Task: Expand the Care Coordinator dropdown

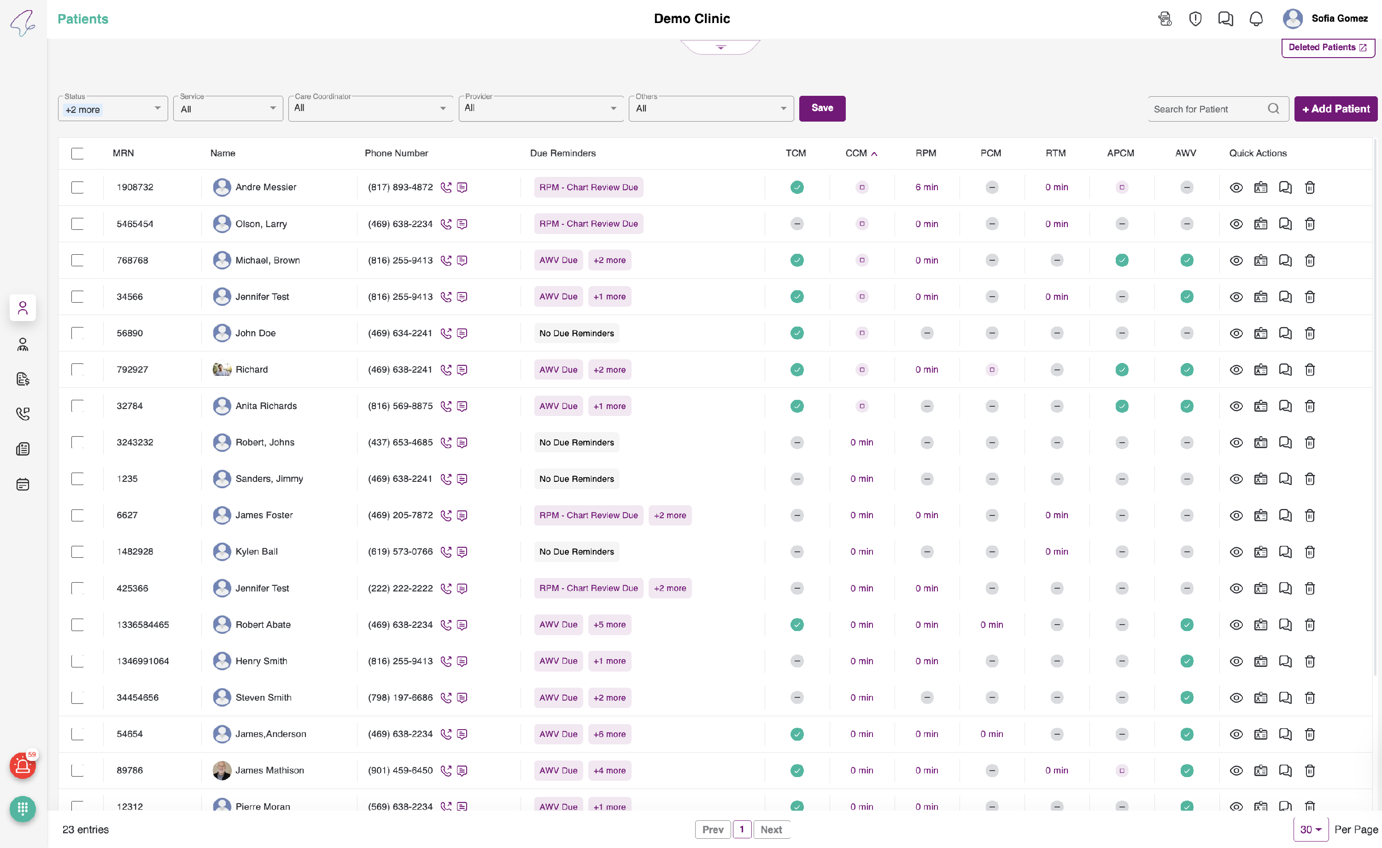Action: (x=370, y=108)
